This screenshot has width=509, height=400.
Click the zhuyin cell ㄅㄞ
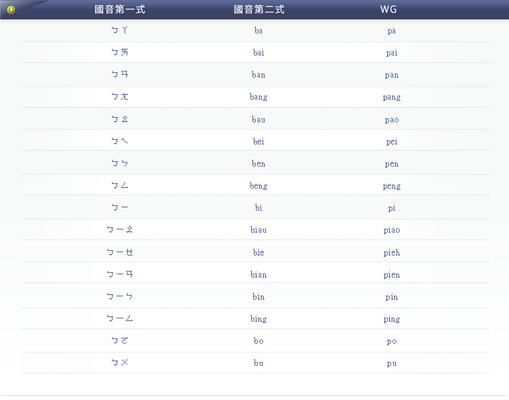pyautogui.click(x=119, y=52)
